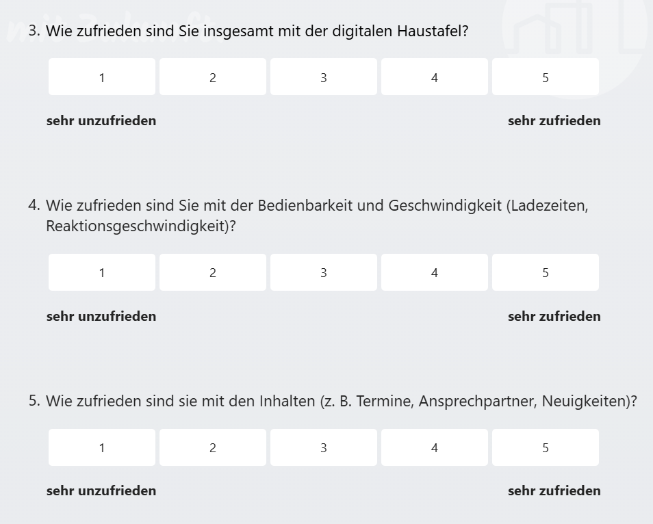This screenshot has height=524, width=653.
Task: Pick 4 for the Inhalte question
Action: [435, 448]
